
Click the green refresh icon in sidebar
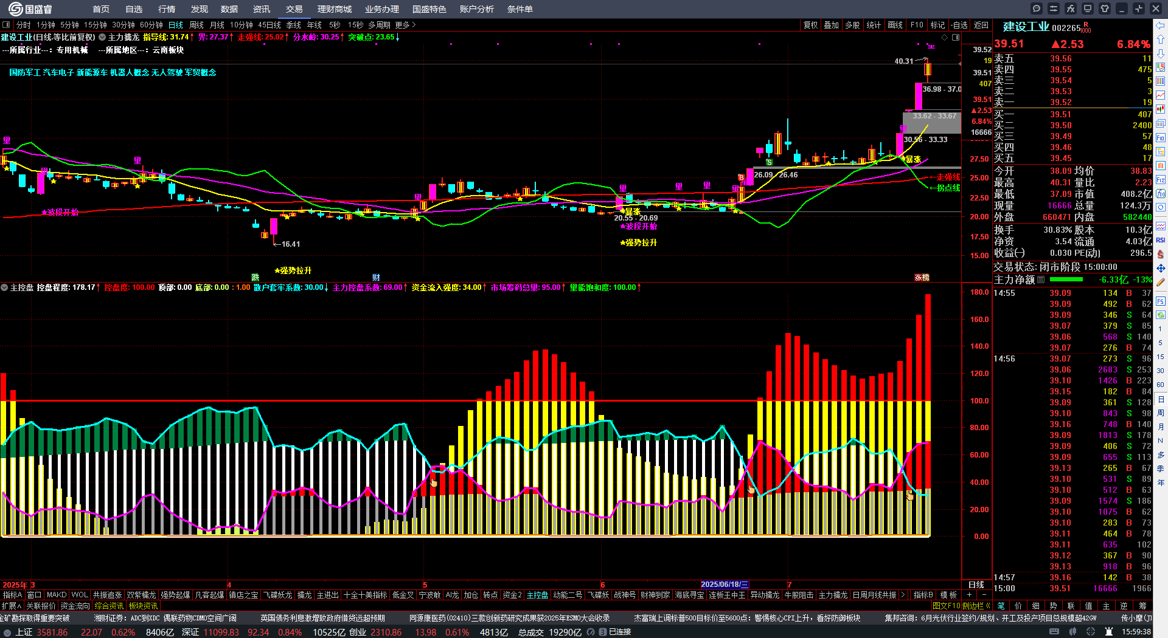pos(1161,315)
